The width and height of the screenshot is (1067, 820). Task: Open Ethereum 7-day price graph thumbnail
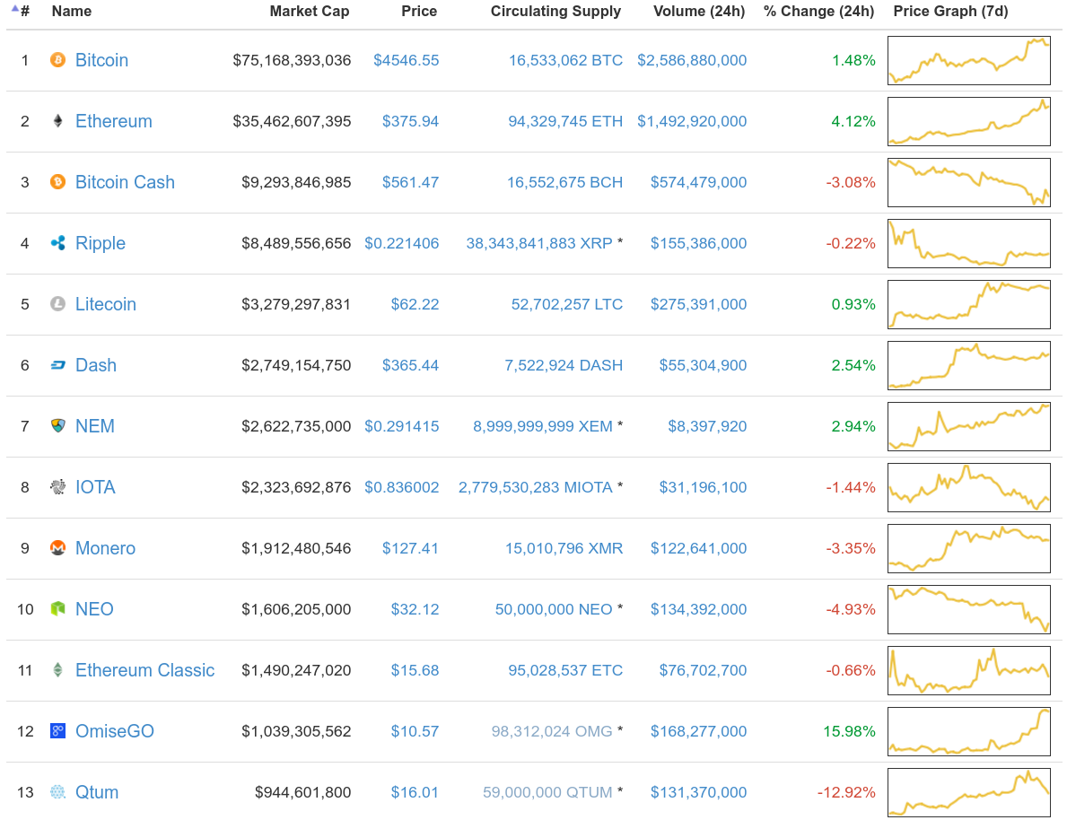click(969, 121)
